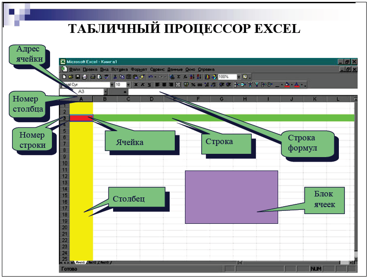369x278 pixels.
Task: Sort ascending with the A-Z icon
Action: (x=192, y=76)
